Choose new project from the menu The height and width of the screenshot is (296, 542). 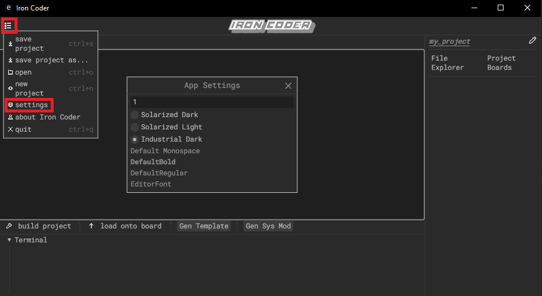pyautogui.click(x=29, y=89)
